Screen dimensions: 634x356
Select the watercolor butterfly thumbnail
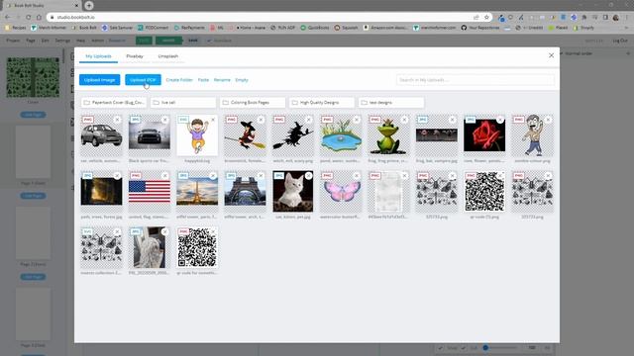click(x=341, y=191)
